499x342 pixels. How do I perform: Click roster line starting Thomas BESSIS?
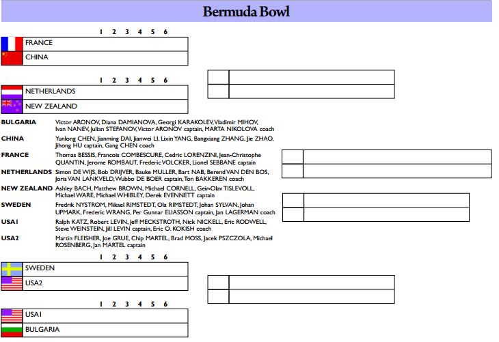tap(158, 155)
